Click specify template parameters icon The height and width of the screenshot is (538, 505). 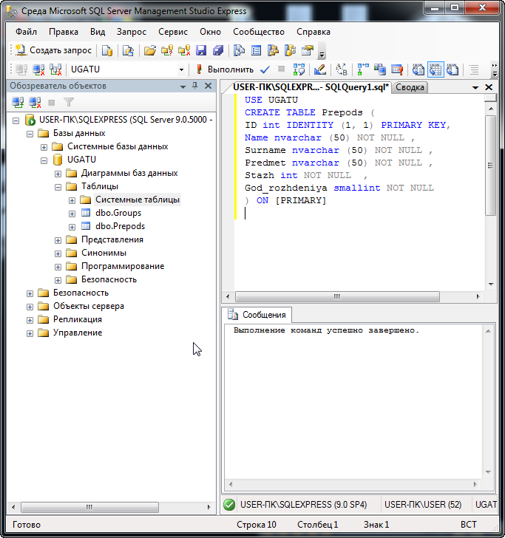(342, 69)
